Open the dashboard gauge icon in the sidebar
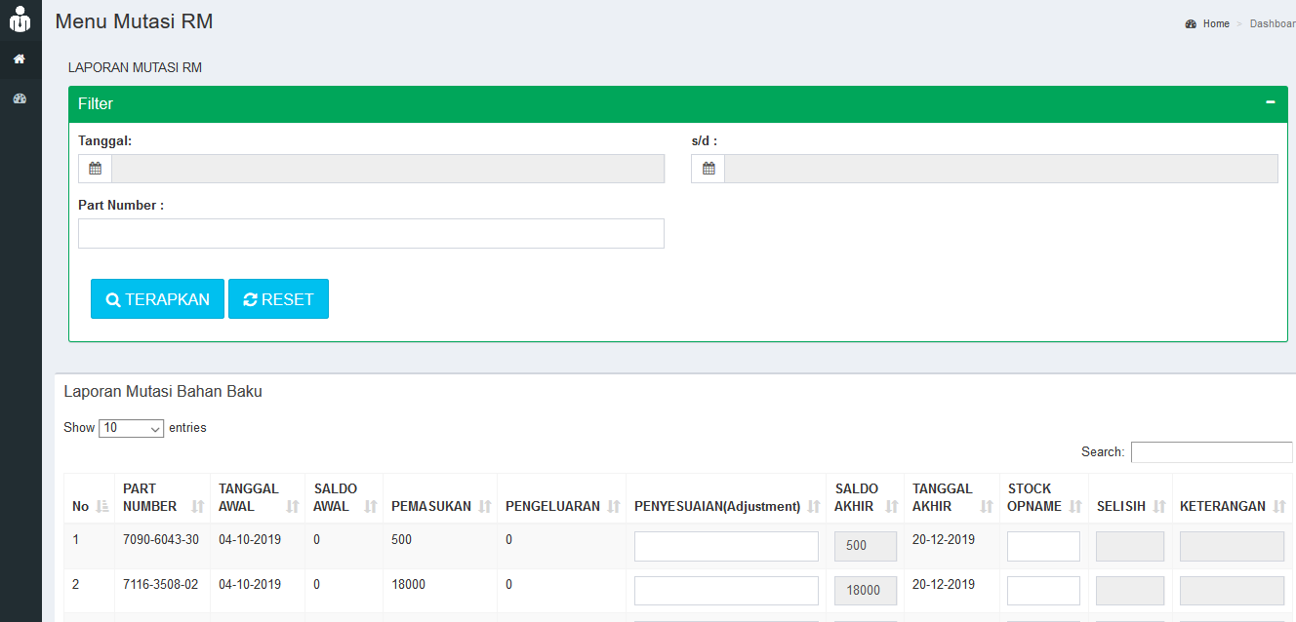The image size is (1296, 622). coord(19,98)
